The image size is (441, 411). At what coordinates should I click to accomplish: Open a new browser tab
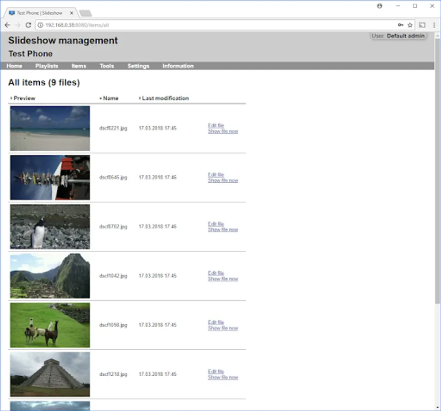[x=85, y=13]
